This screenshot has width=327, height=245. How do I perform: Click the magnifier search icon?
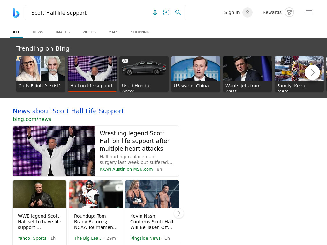(178, 12)
